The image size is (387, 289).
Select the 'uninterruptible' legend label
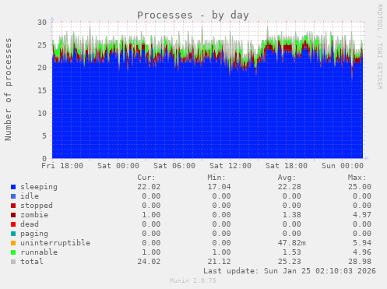[55, 243]
